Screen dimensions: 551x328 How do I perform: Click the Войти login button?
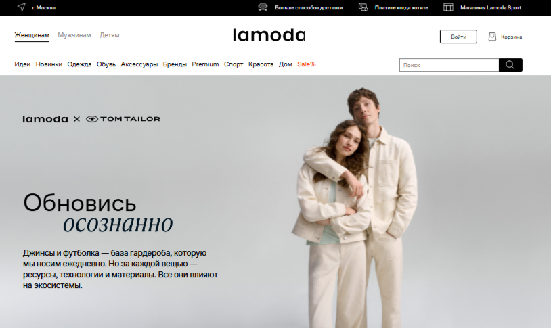458,37
